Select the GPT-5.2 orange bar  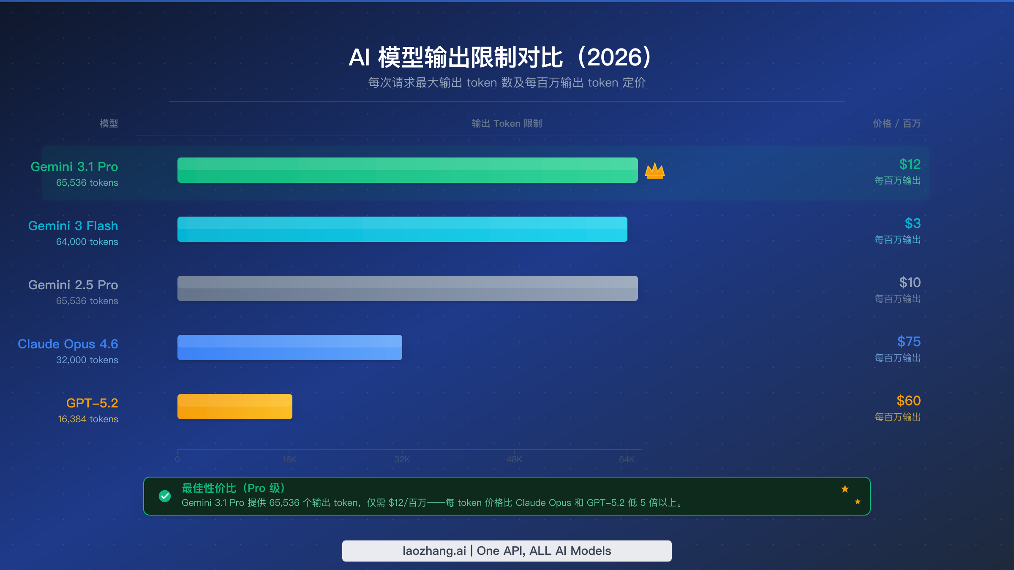[234, 406]
